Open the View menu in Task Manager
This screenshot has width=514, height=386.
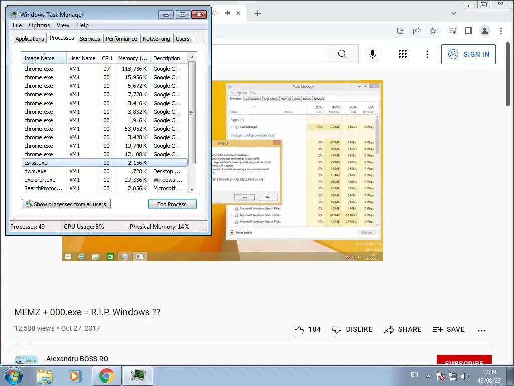[x=63, y=25]
